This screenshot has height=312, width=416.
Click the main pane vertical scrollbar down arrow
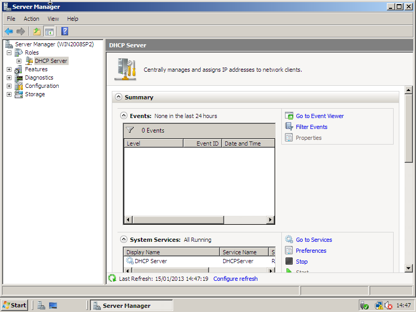tap(409, 268)
